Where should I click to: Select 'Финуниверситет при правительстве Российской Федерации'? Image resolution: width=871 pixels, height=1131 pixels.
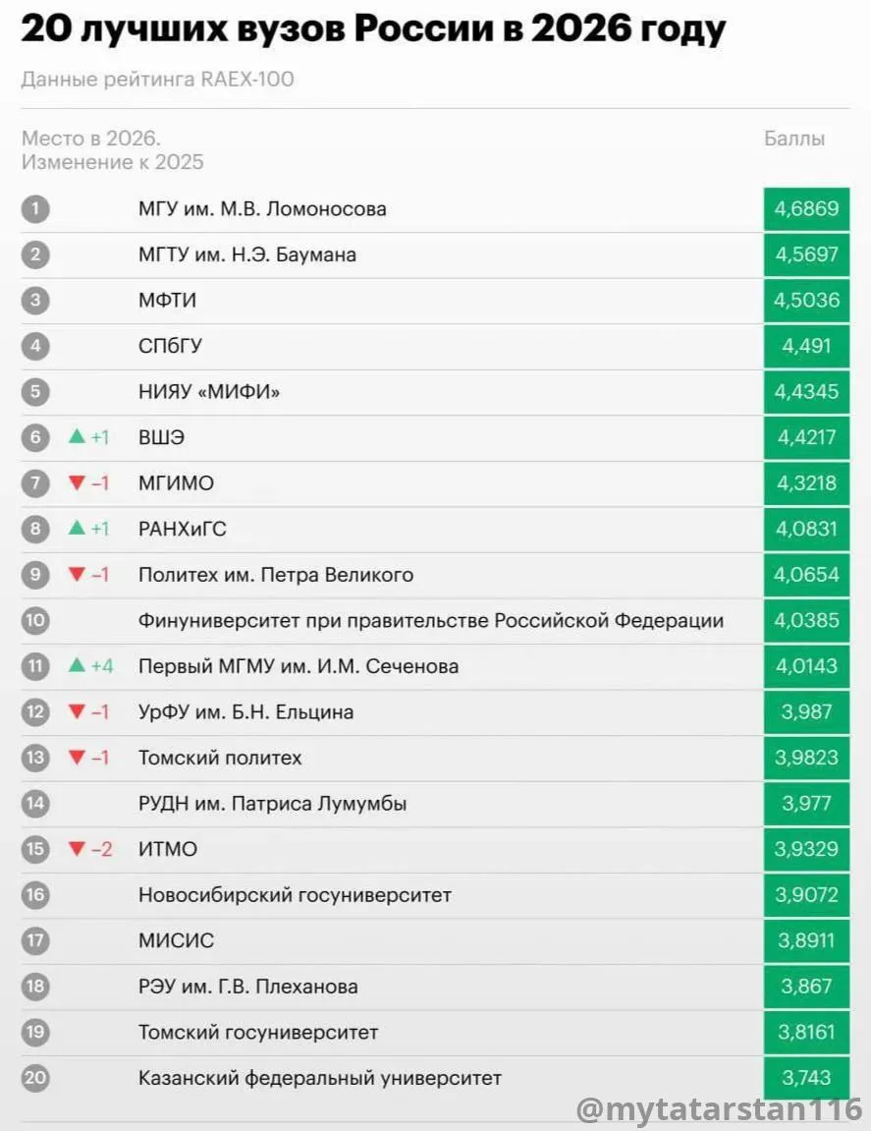tap(431, 620)
